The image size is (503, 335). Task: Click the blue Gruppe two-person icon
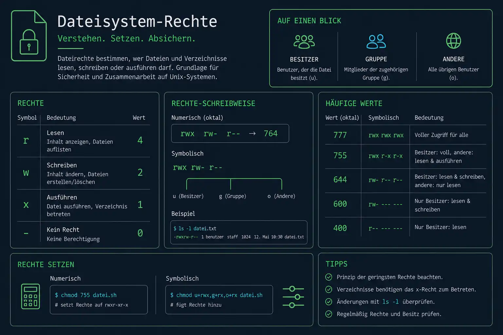pyautogui.click(x=376, y=42)
